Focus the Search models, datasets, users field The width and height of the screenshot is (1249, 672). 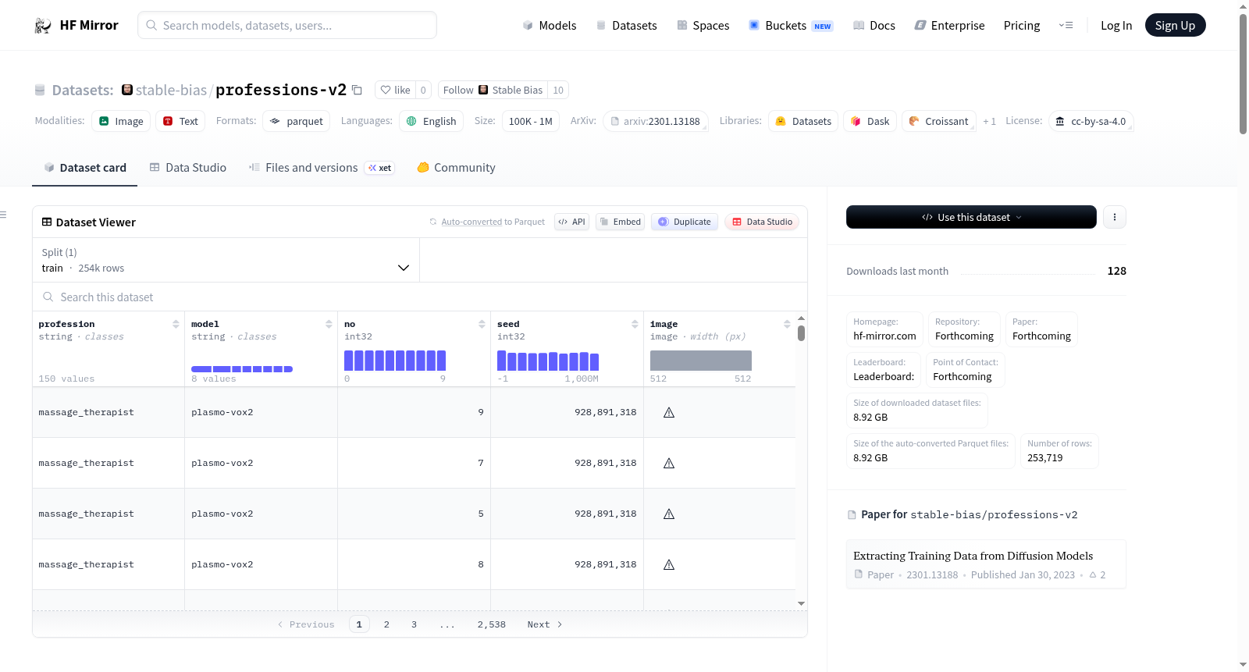(x=287, y=25)
